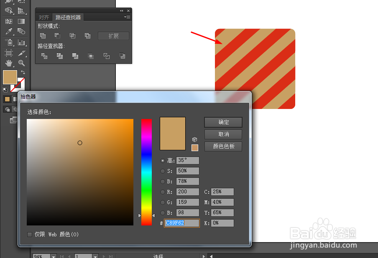This screenshot has width=378, height=258.
Task: Select the hue (高) radio button
Action: click(x=163, y=161)
